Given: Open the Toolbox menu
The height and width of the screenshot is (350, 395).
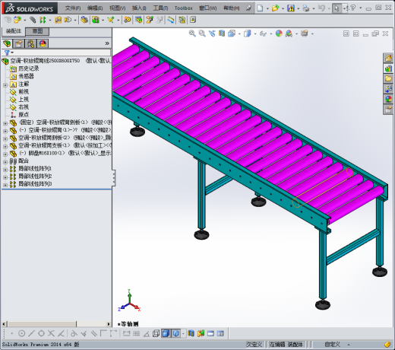Looking at the screenshot, I should click(x=183, y=8).
